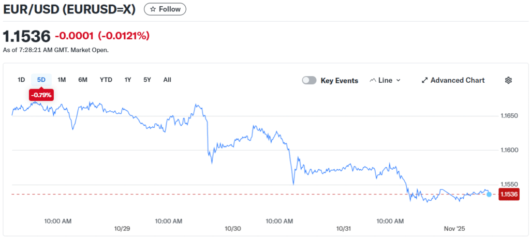
Task: Show the 6M chart range
Action: pyautogui.click(x=83, y=80)
